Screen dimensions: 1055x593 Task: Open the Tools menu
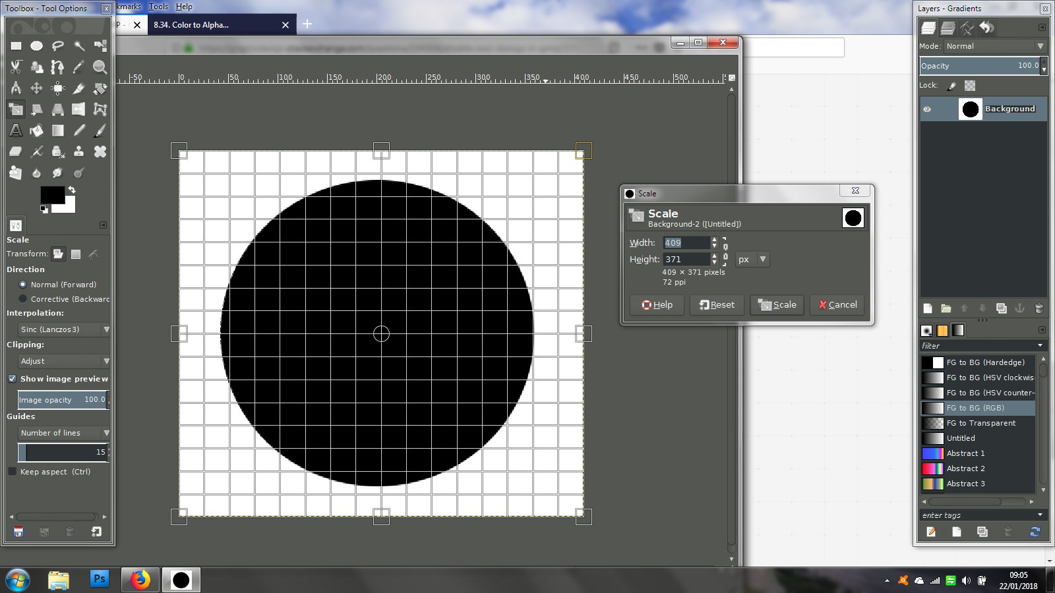[158, 7]
